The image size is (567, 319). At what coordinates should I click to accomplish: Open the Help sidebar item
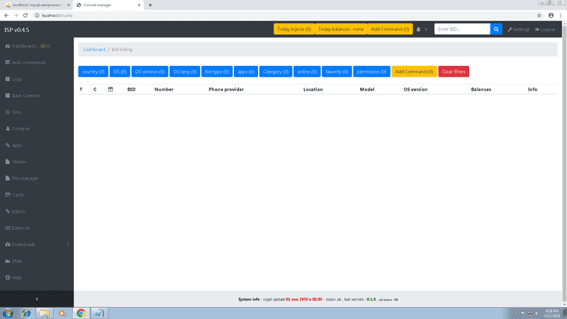coord(16,277)
